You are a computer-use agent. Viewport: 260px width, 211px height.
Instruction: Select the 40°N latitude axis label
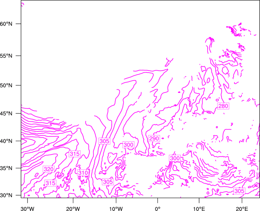[x=6, y=141]
